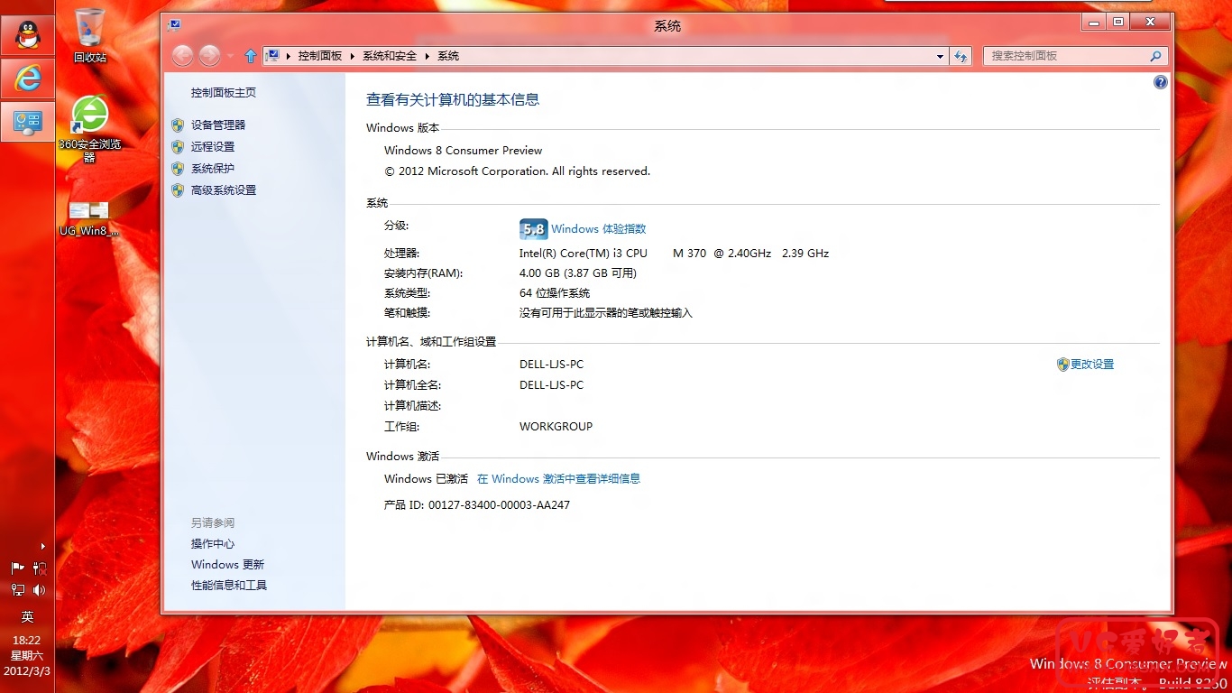The height and width of the screenshot is (693, 1232).
Task: Open 在 Windows 激活中查看详细信息 link
Action: point(558,479)
